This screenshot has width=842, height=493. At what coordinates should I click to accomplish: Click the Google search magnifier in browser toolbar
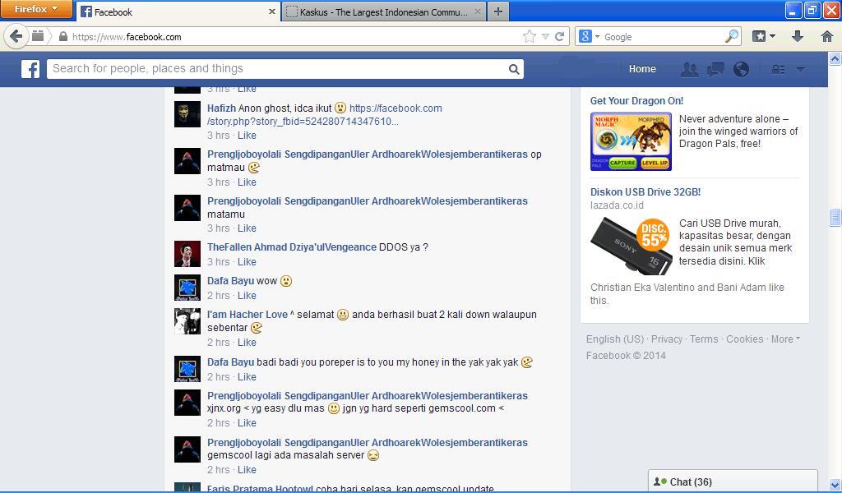[x=731, y=36]
